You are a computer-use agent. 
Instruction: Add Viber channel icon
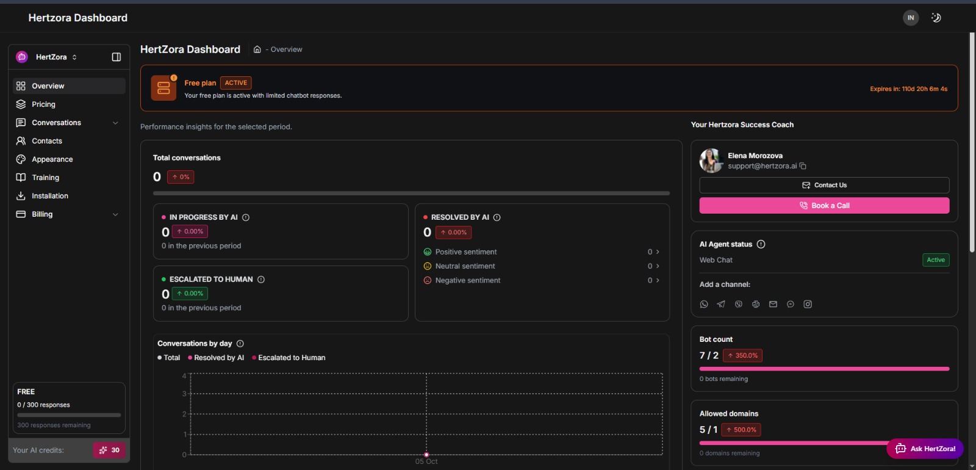click(739, 304)
